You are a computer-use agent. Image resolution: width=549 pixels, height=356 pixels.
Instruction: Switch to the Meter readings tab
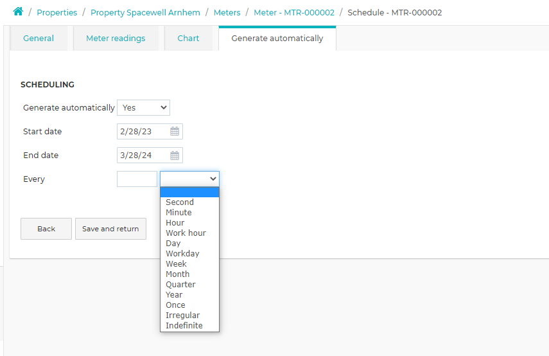point(116,38)
